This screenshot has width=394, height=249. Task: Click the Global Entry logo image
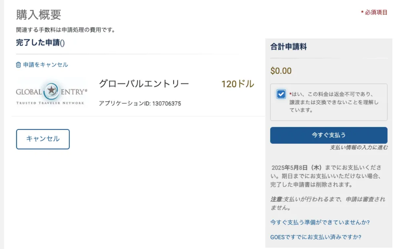(x=52, y=92)
